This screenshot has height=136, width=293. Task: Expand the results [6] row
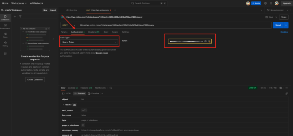click(63, 105)
